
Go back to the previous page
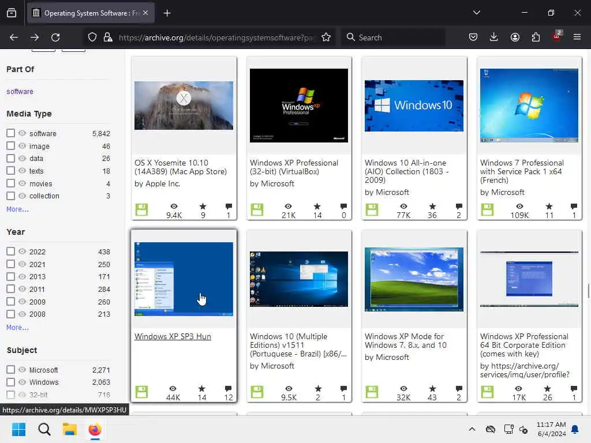(x=14, y=37)
